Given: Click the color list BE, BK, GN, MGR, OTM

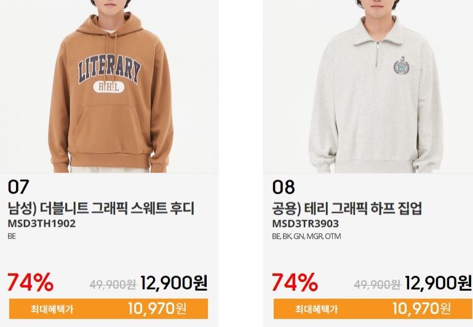Looking at the screenshot, I should [x=306, y=237].
